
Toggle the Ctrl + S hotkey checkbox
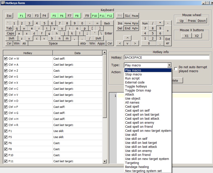point(6,77)
